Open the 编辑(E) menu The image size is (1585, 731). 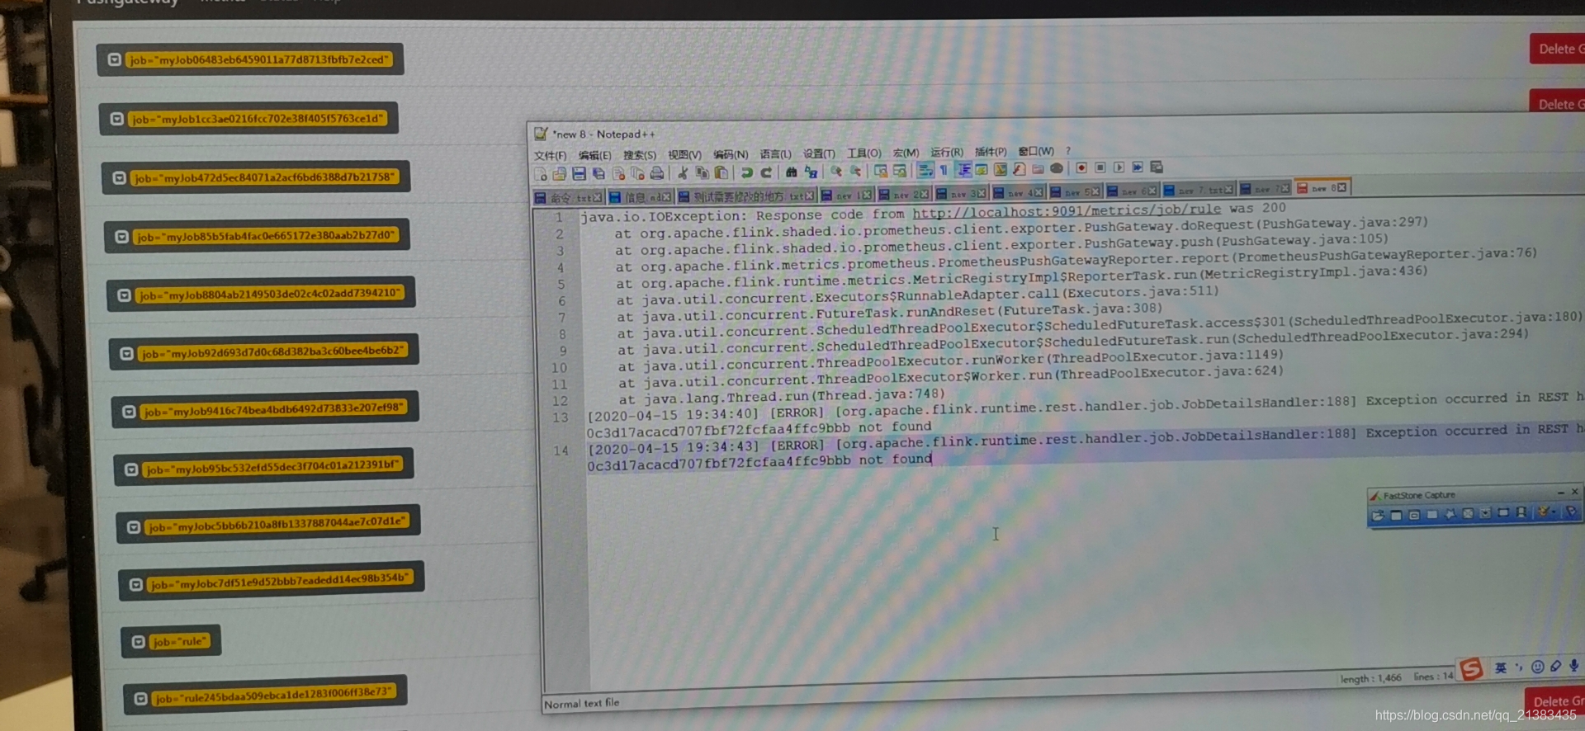coord(594,155)
